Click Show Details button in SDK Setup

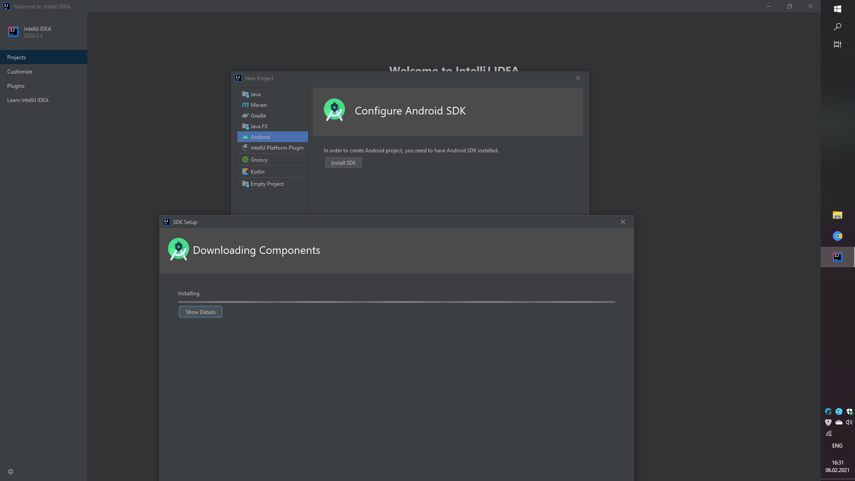pyautogui.click(x=200, y=312)
